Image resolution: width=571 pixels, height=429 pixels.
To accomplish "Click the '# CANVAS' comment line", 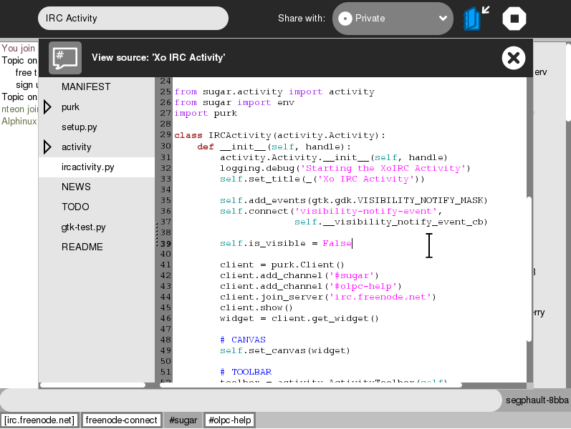I will tap(243, 340).
